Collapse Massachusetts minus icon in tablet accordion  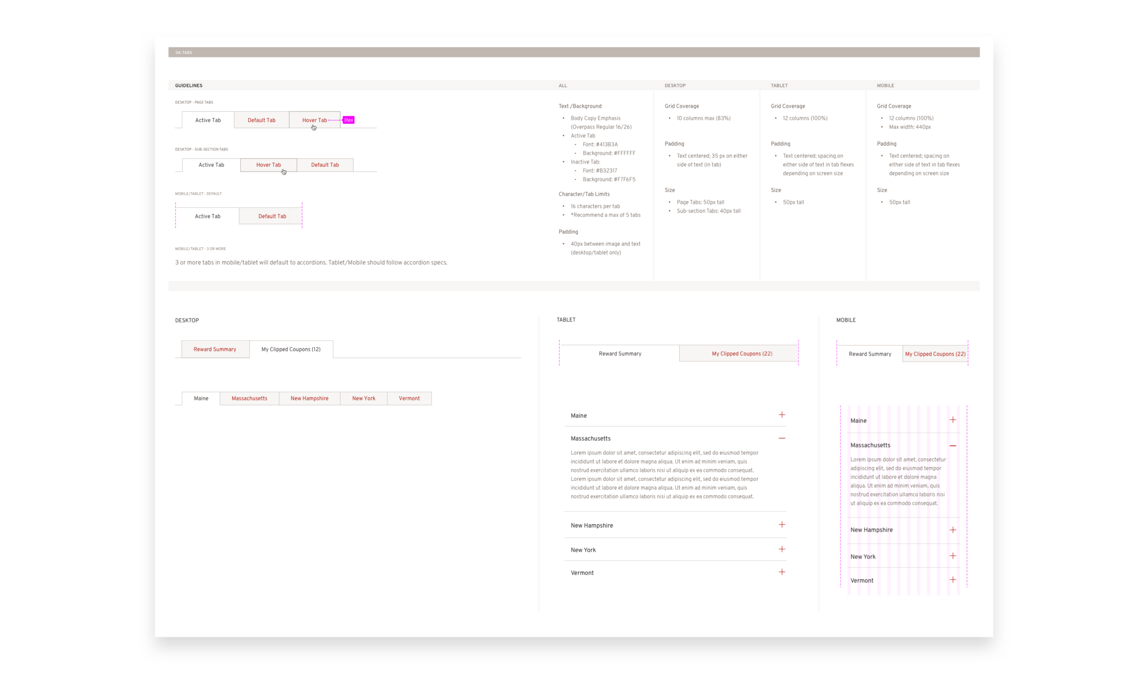coord(782,438)
